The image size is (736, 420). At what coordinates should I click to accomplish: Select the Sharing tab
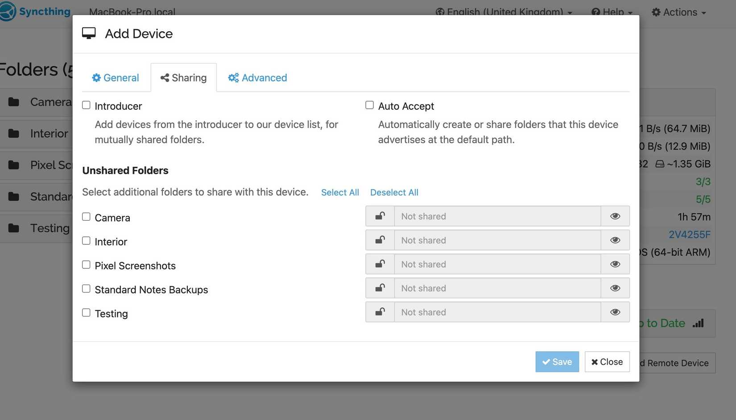tap(184, 78)
